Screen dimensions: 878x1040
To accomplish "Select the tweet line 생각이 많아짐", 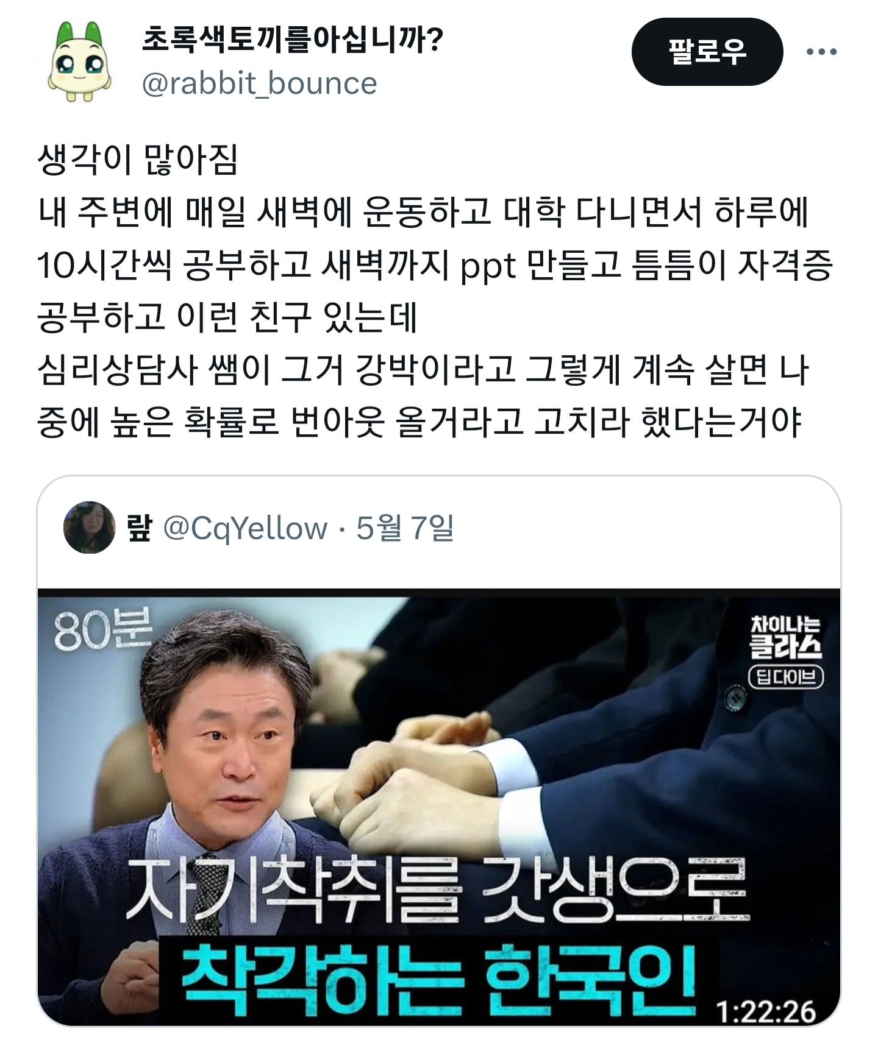I will 138,160.
